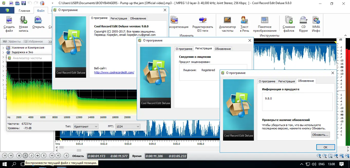Viewport: 350px width, 168px height.
Task: Click the timeline horizontal scrollbar thumb
Action: point(62,147)
